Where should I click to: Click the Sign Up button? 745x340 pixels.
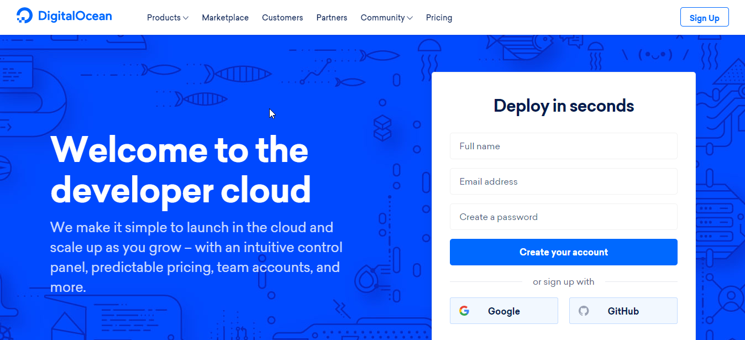tap(704, 17)
